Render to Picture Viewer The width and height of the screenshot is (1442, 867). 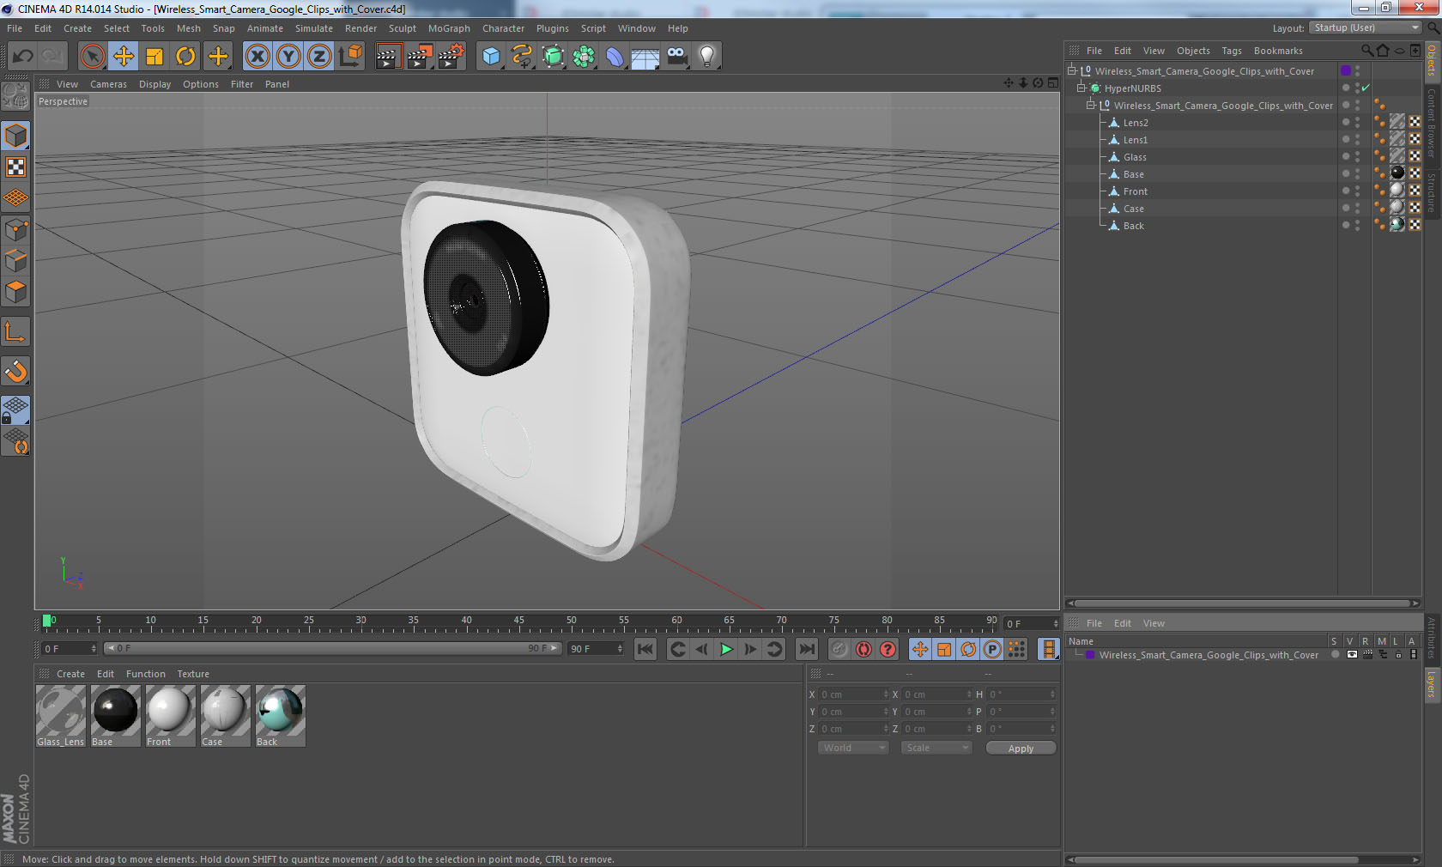tap(420, 57)
